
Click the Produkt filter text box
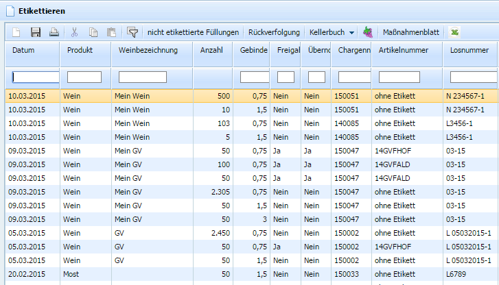[84, 77]
